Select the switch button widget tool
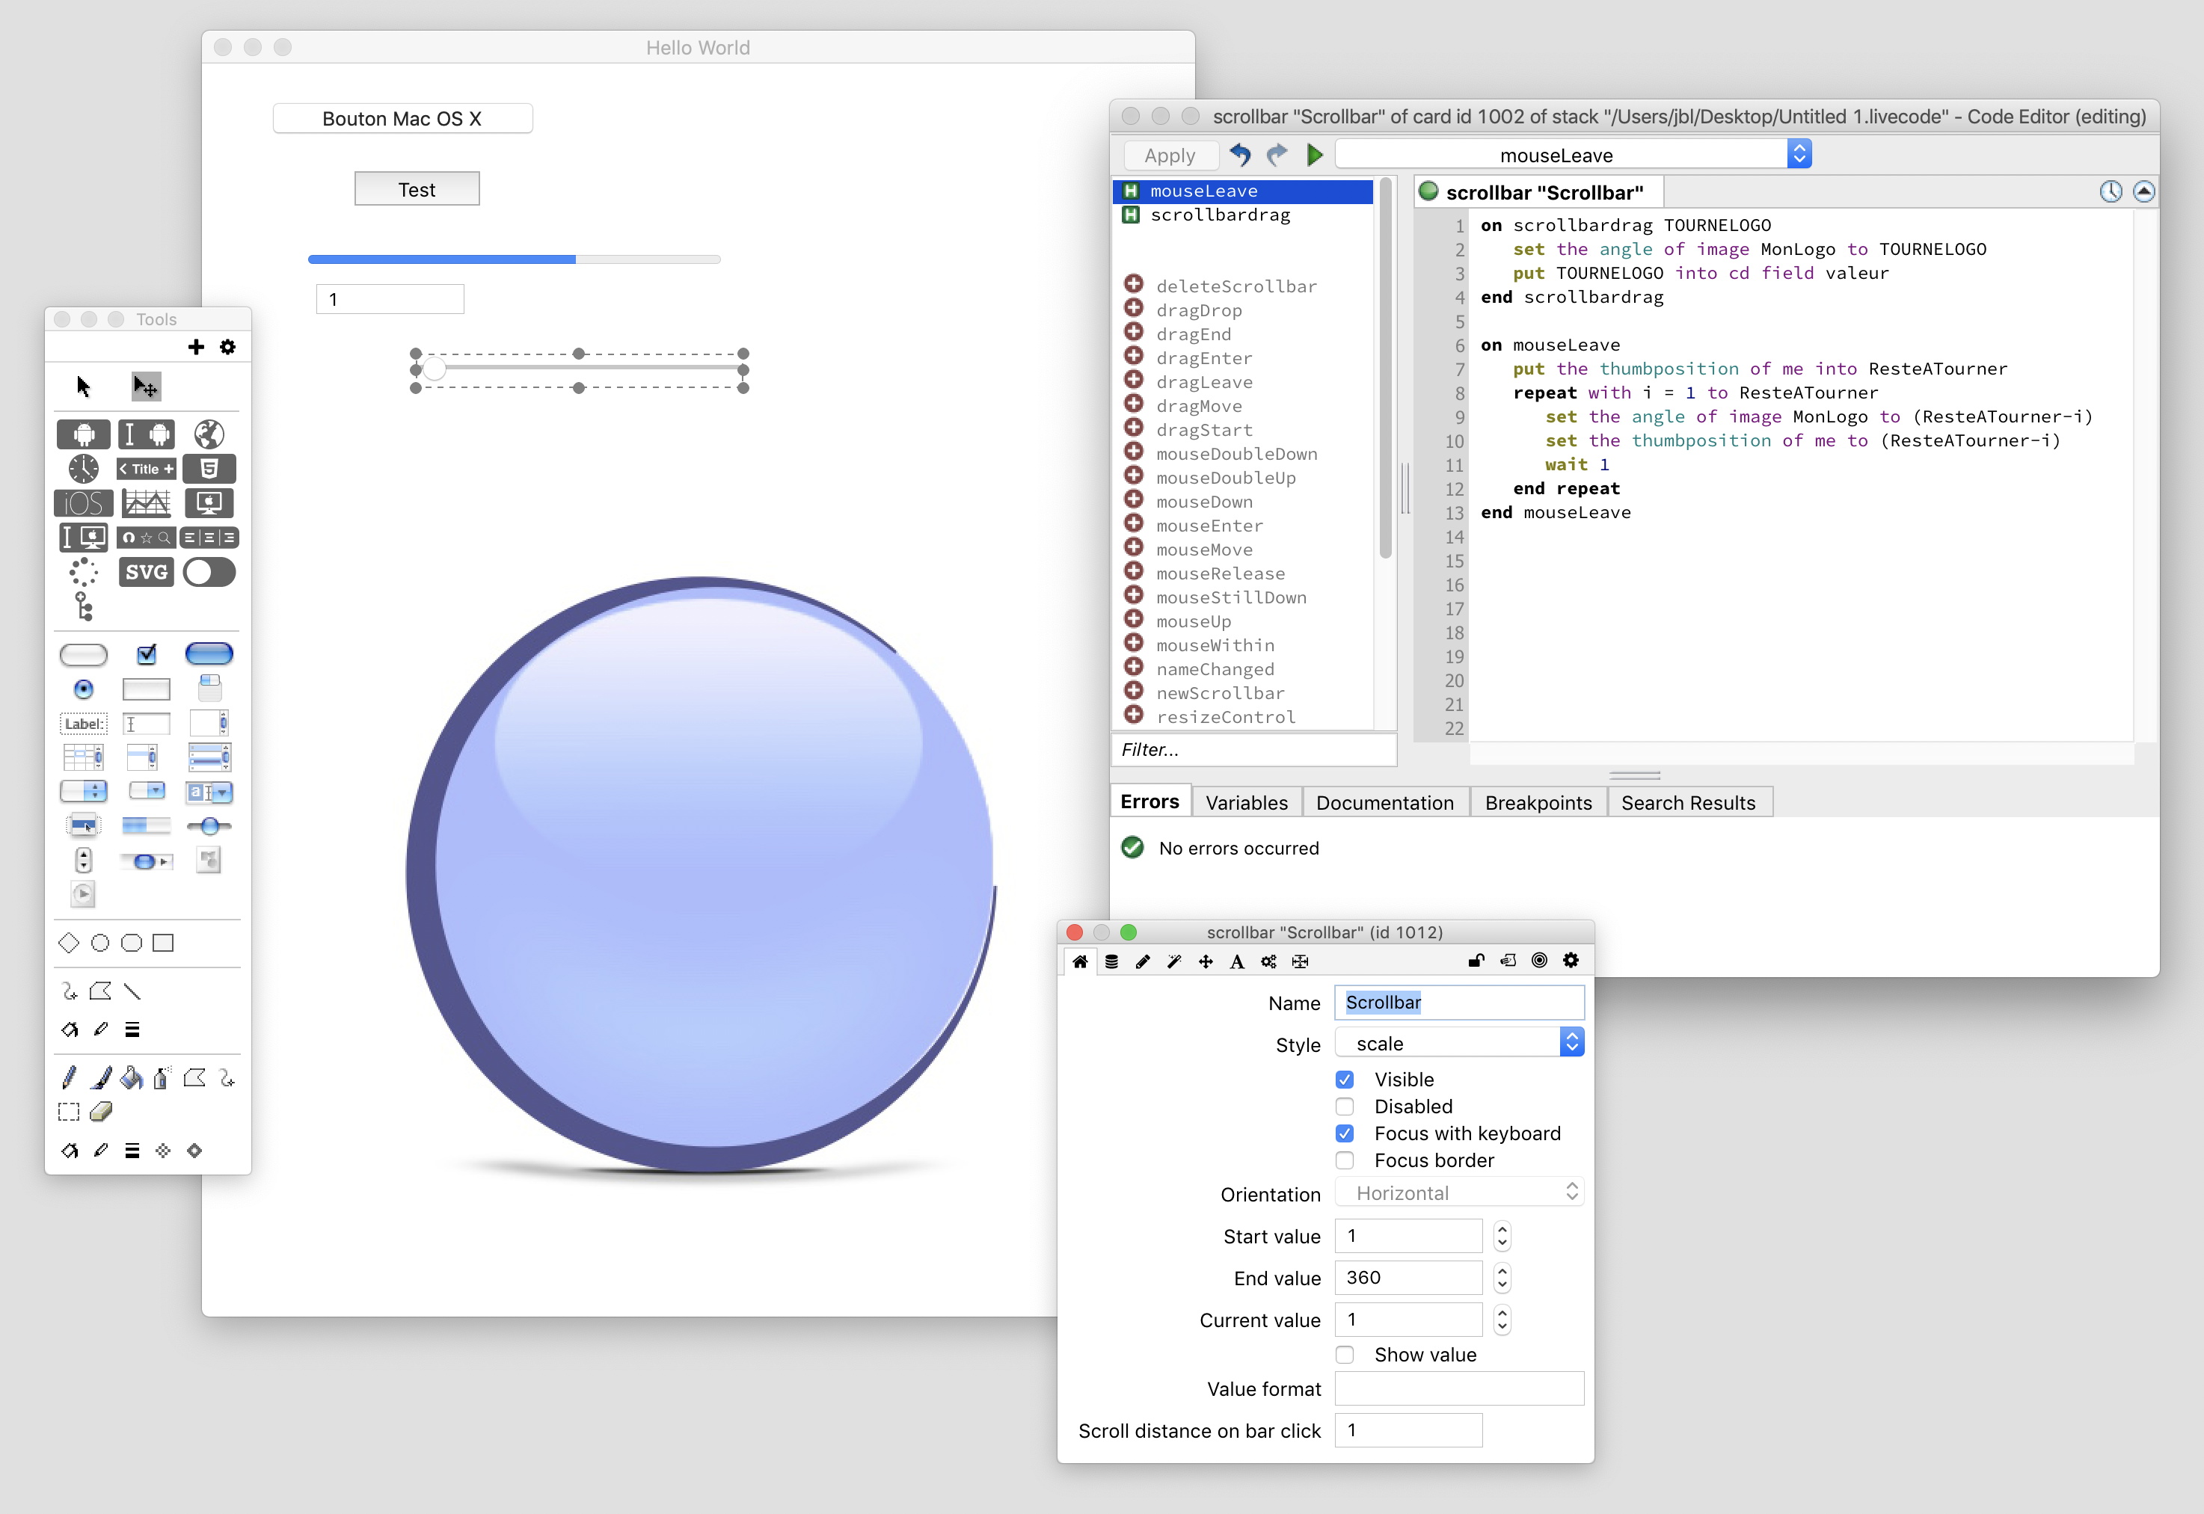Image resolution: width=2204 pixels, height=1514 pixels. coord(209,572)
